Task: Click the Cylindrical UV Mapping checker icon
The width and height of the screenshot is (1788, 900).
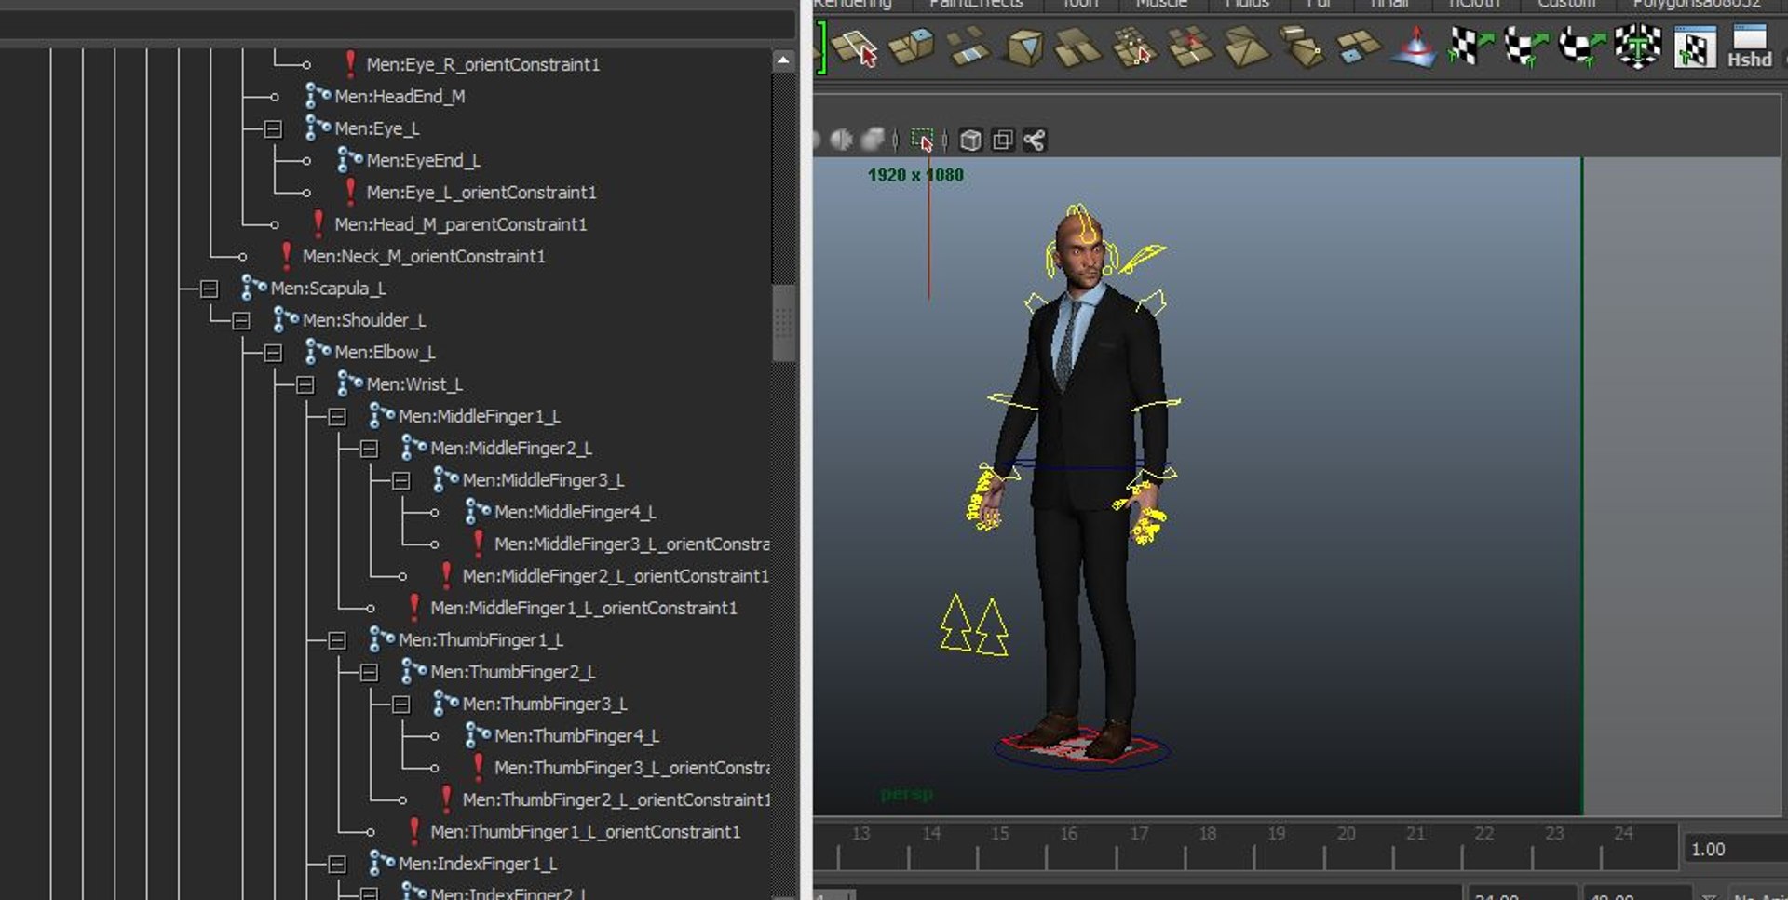Action: 1525,47
